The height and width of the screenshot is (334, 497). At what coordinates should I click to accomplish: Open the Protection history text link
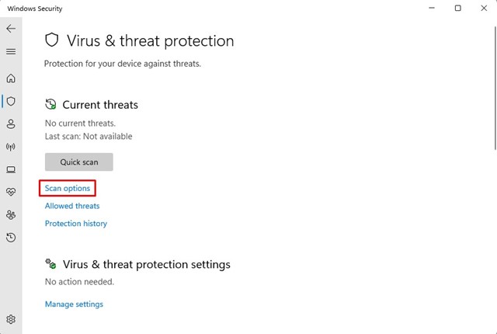tap(76, 224)
